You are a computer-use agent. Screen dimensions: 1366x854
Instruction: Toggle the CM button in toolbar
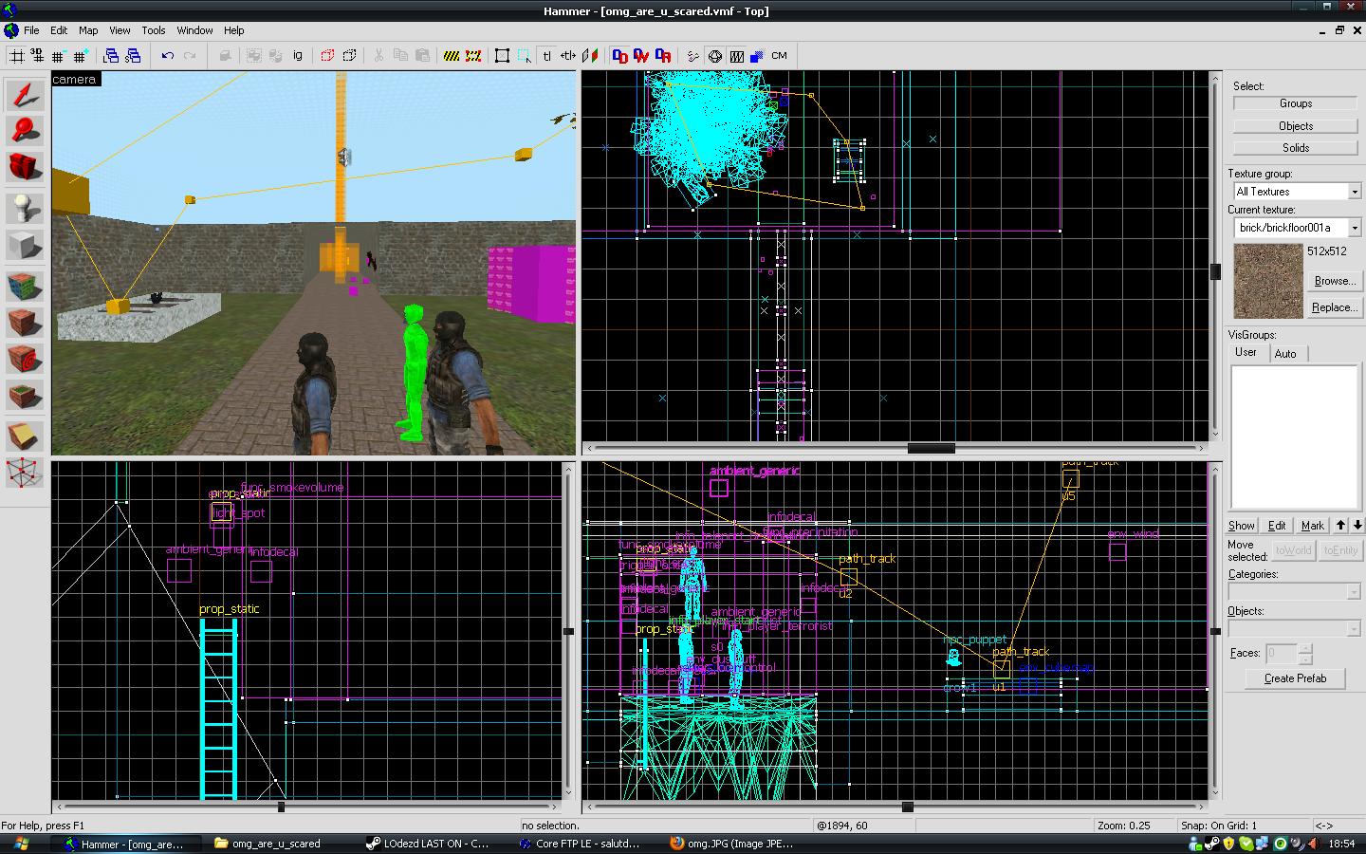pos(779,56)
